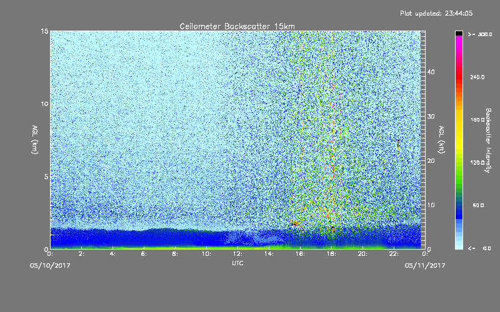This screenshot has width=500, height=312.
Task: Click the colorbar minimum label <= 0.0
Action: pos(479,248)
